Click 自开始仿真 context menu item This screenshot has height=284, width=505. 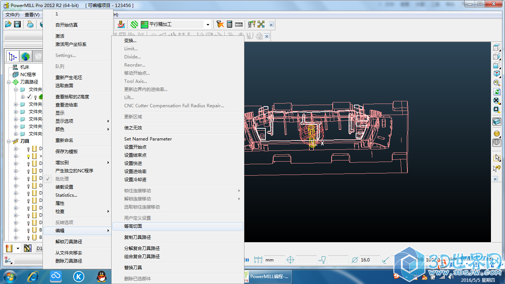point(78,25)
